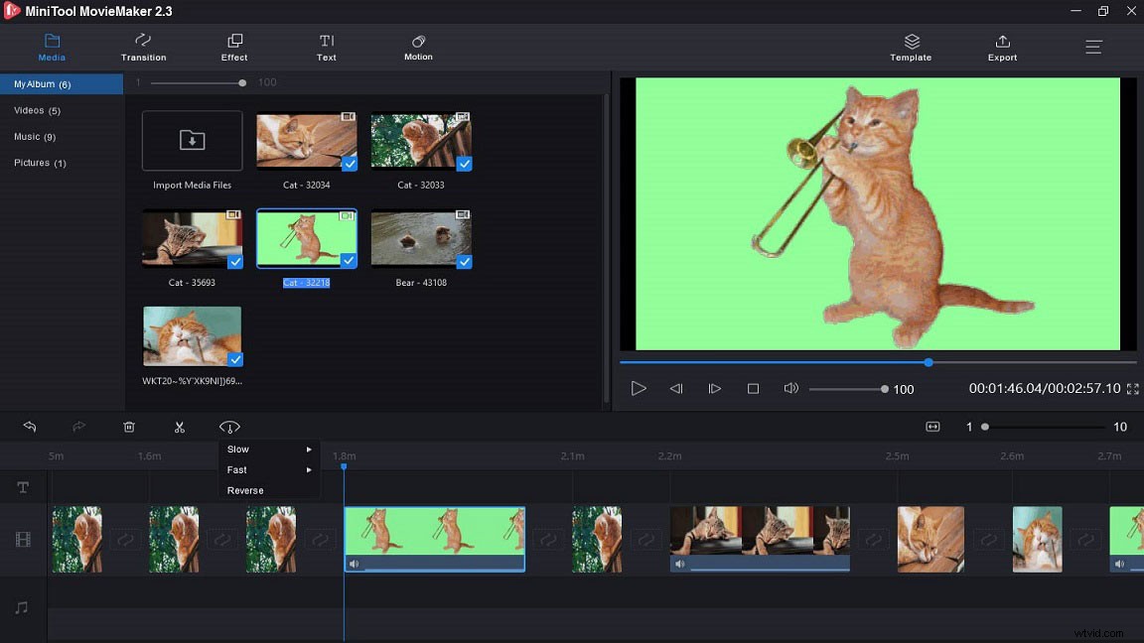Open the Split scissors tool
Screen dimensions: 1144x643
click(x=179, y=426)
